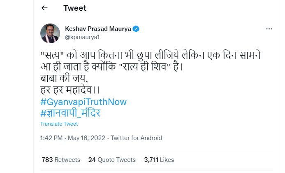Open the #ज्ञानवापी_मंदिर hashtag
Screen dimensions: 285x173
point(70,113)
